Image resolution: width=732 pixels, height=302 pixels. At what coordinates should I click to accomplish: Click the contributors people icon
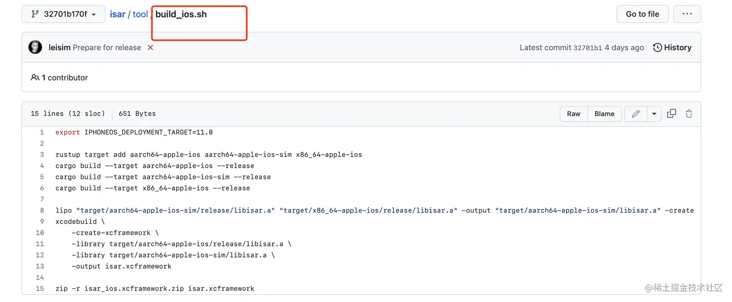pyautogui.click(x=35, y=77)
